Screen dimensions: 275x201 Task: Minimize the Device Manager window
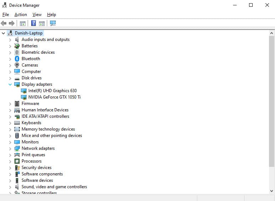(235, 5)
